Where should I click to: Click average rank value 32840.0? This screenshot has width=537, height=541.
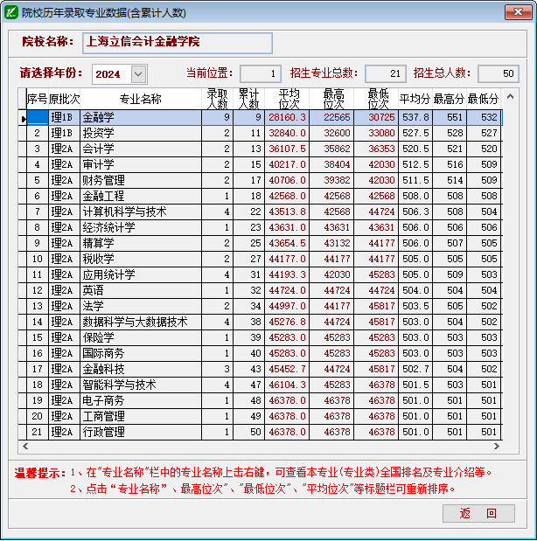[x=287, y=133]
